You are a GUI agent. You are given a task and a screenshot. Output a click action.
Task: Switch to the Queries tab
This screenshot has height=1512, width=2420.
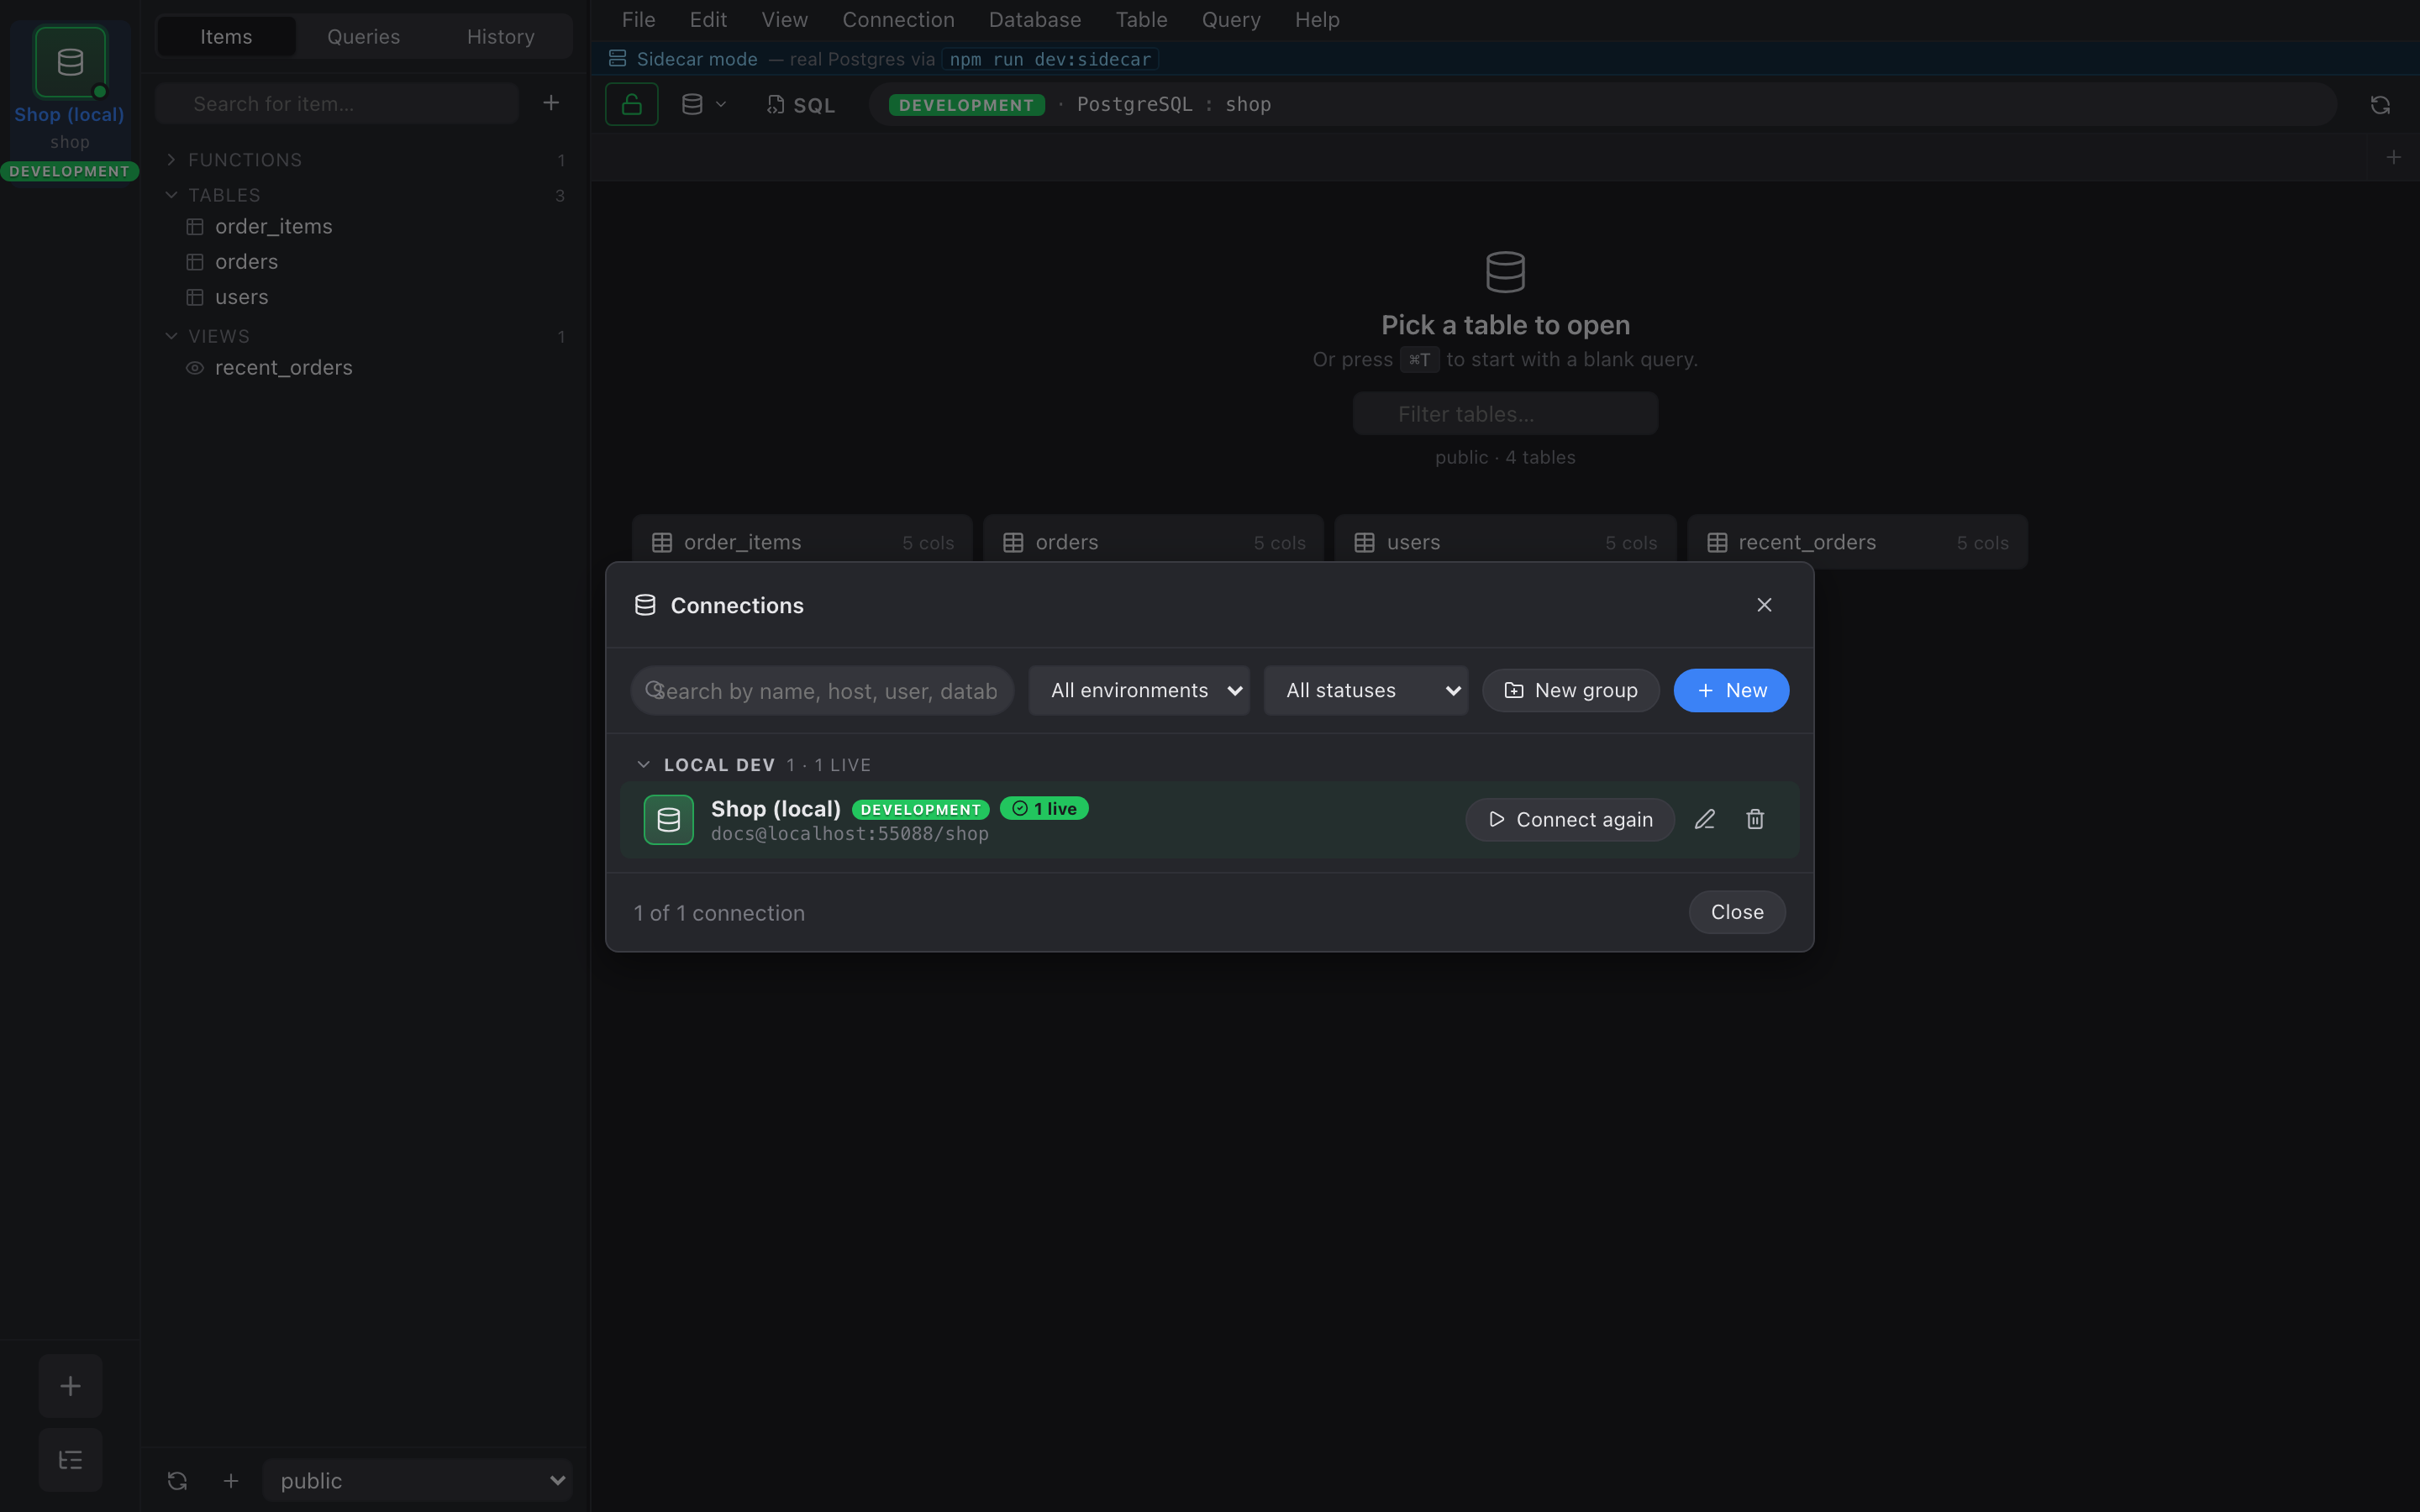(x=364, y=37)
